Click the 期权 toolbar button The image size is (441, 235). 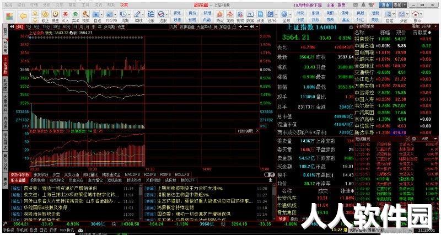(x=330, y=13)
